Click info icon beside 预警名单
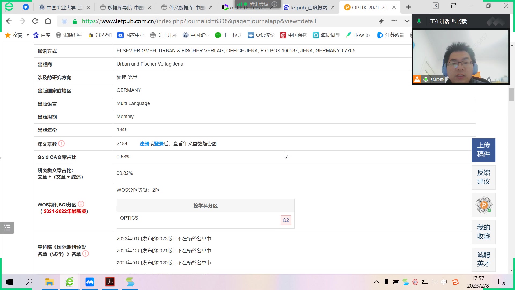This screenshot has height=290, width=515. coord(86,253)
